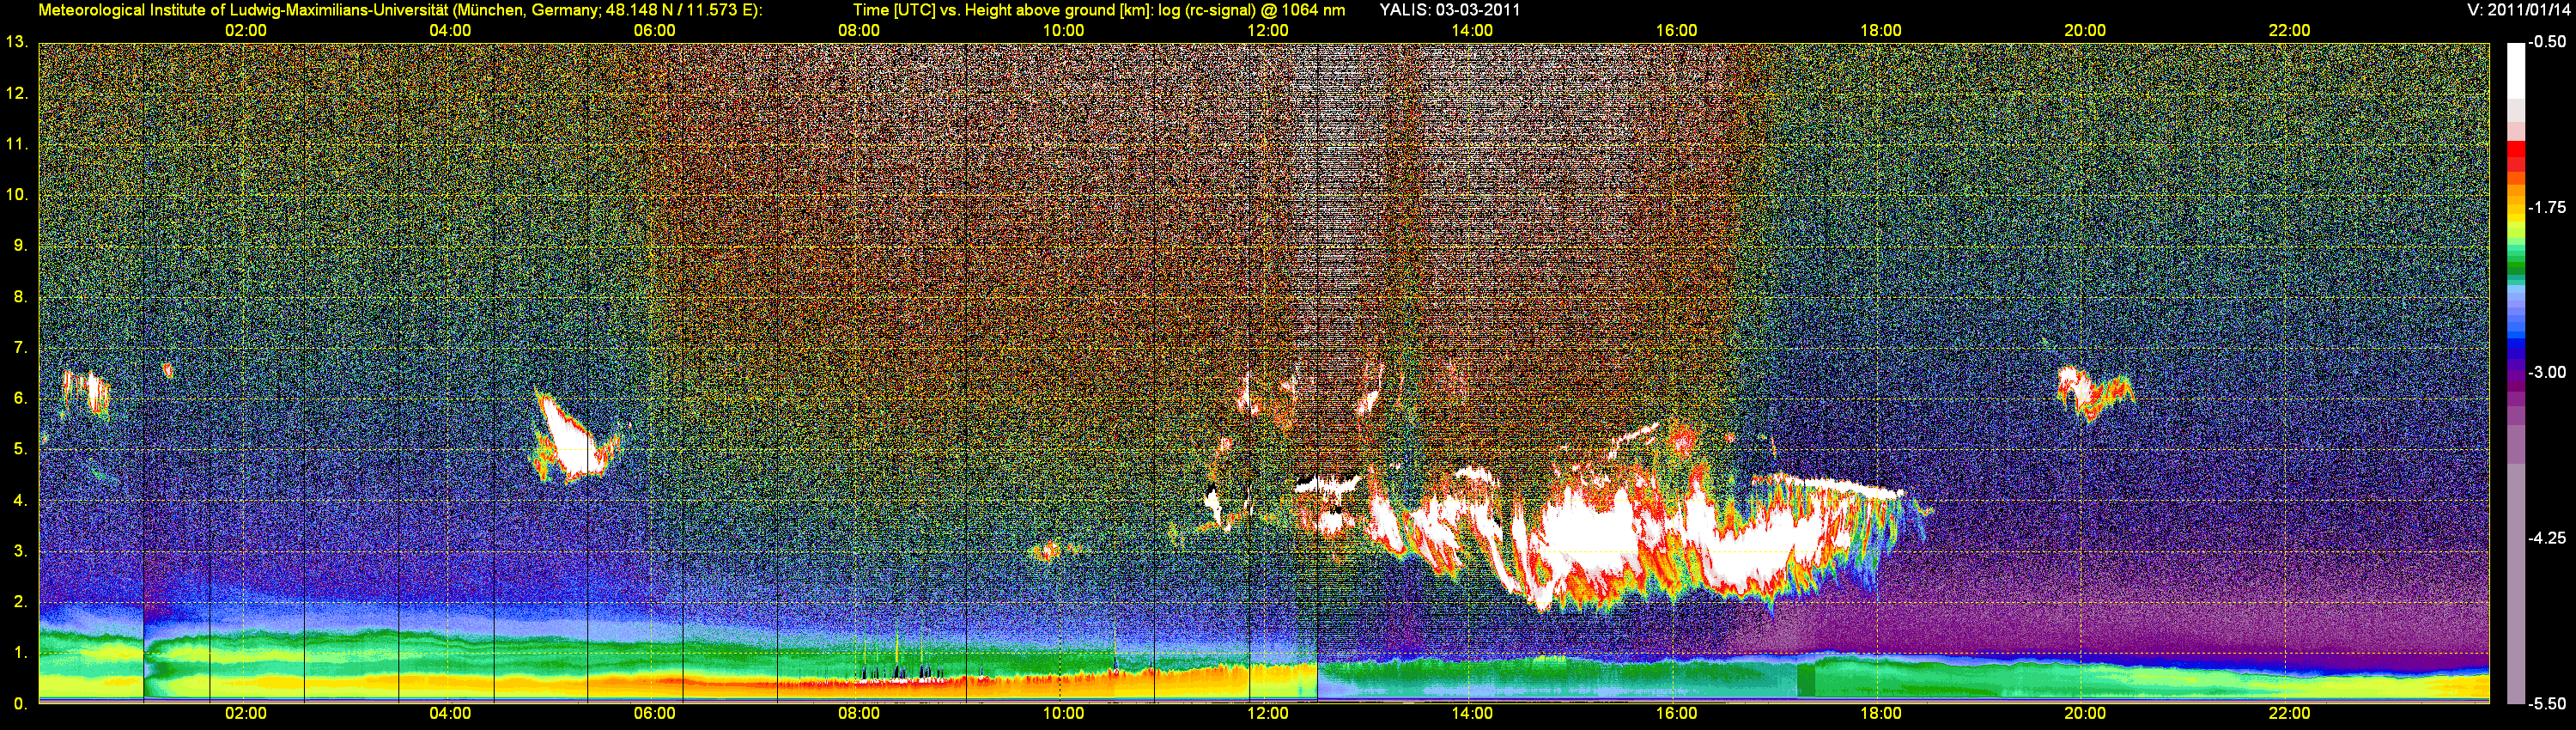
Task: Click the 14:00 label on the bottom time axis
Action: (x=1472, y=714)
